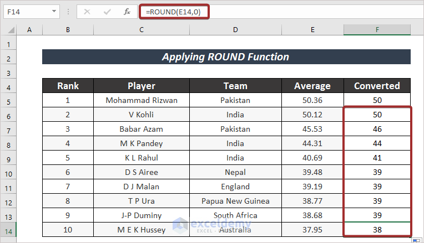Select converted value 38 cell
The width and height of the screenshot is (424, 243).
tap(377, 230)
